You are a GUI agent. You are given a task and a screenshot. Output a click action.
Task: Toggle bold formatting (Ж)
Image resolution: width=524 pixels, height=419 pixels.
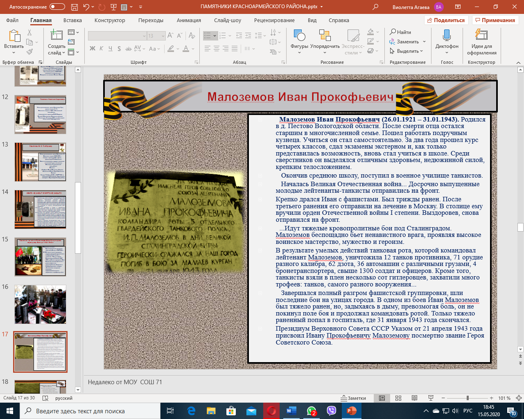tap(93, 49)
